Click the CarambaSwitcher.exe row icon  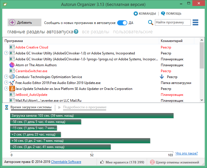point(12,71)
